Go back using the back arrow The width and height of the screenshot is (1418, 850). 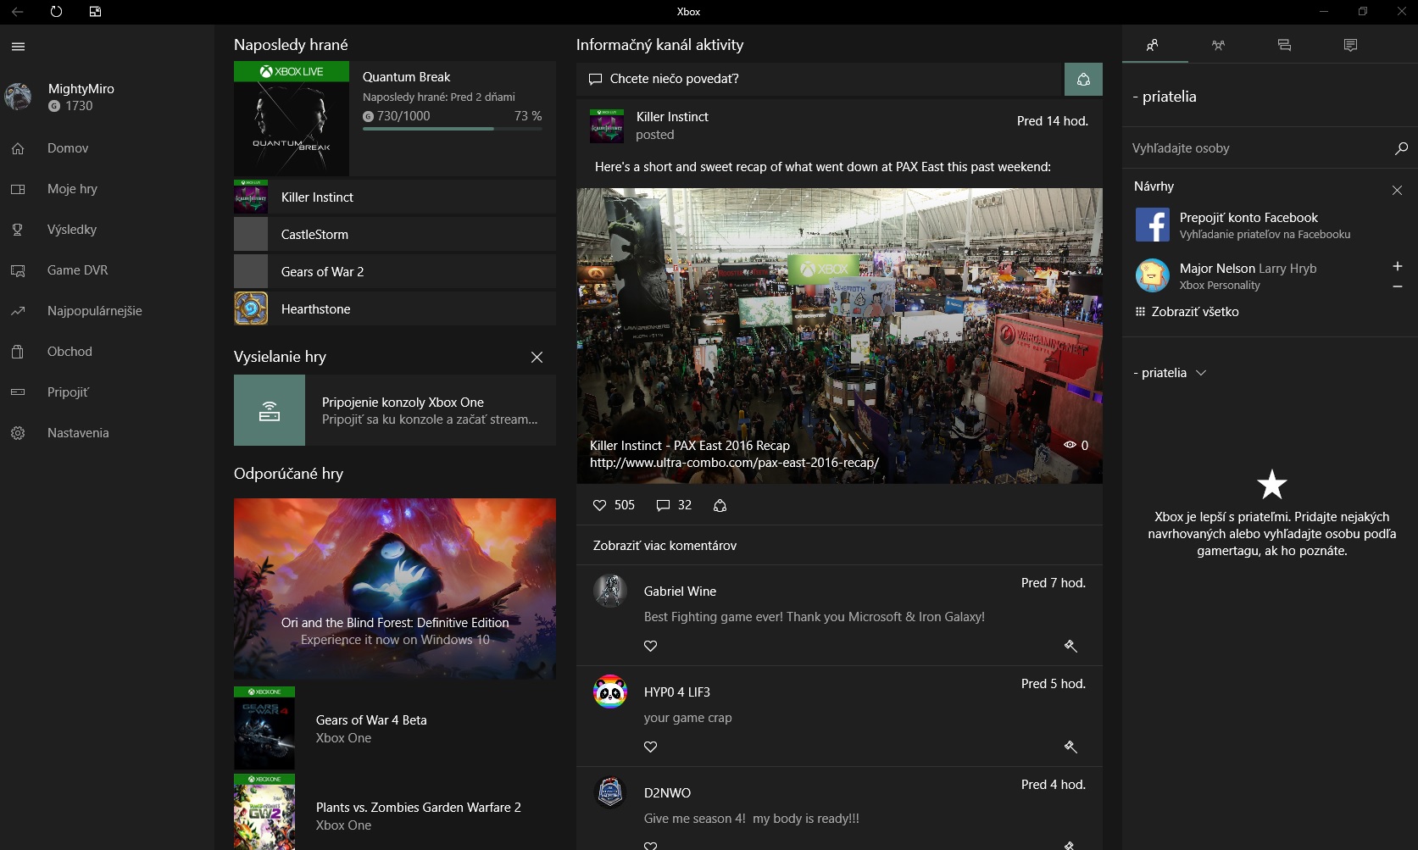[17, 12]
